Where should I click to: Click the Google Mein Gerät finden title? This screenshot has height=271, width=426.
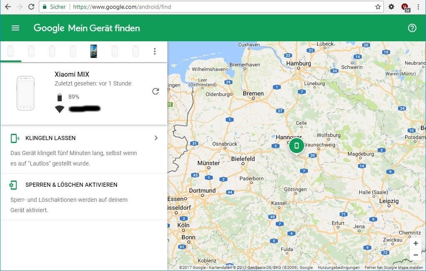[x=87, y=28]
